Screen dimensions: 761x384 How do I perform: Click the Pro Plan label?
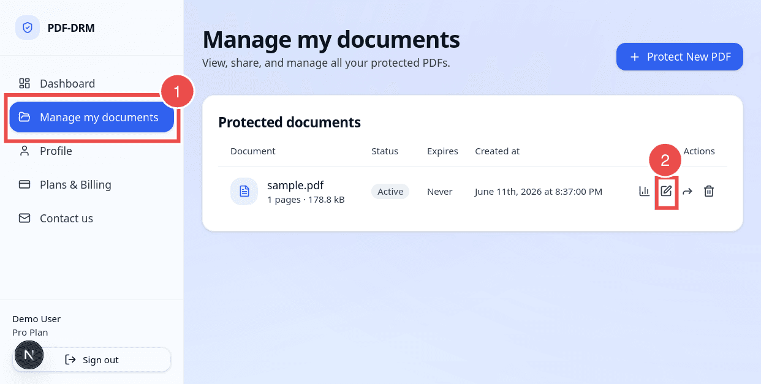(30, 333)
